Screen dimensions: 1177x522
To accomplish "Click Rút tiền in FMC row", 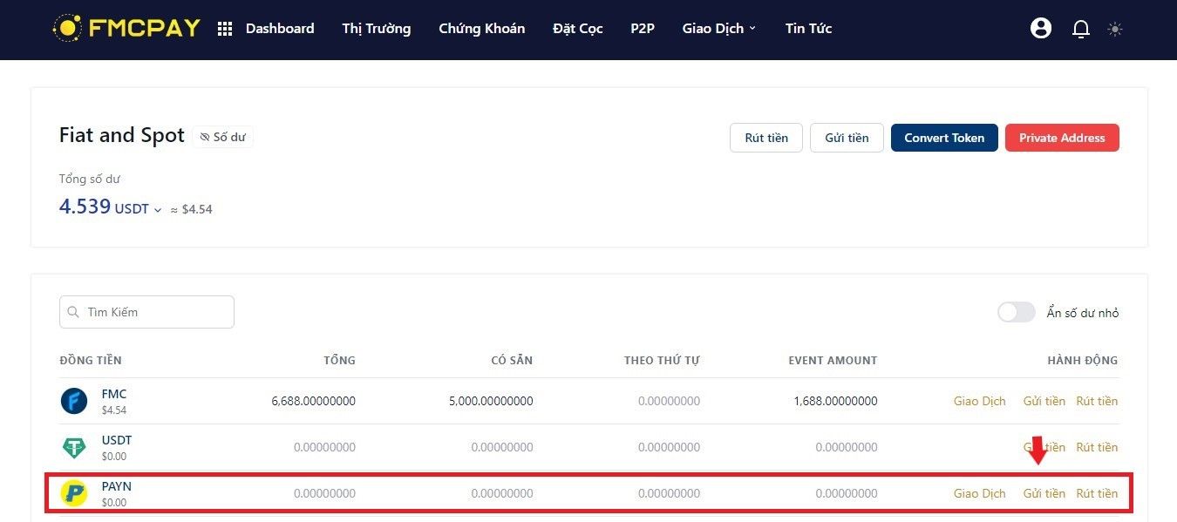I will (x=1097, y=401).
